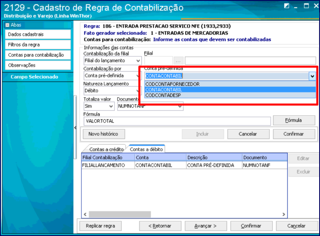Click Confirmar below Fórmula button
320x236 pixels.
coord(294,134)
